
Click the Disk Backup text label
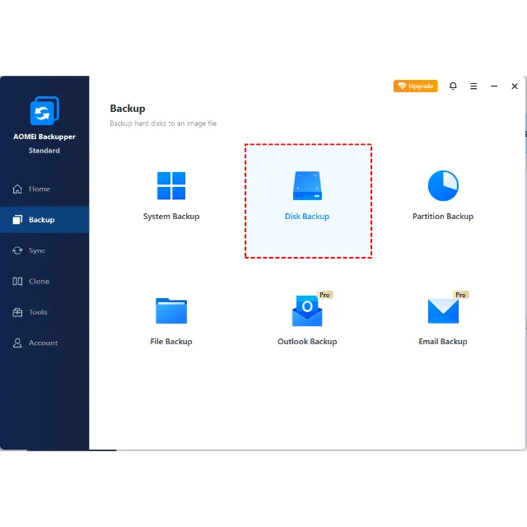[307, 217]
